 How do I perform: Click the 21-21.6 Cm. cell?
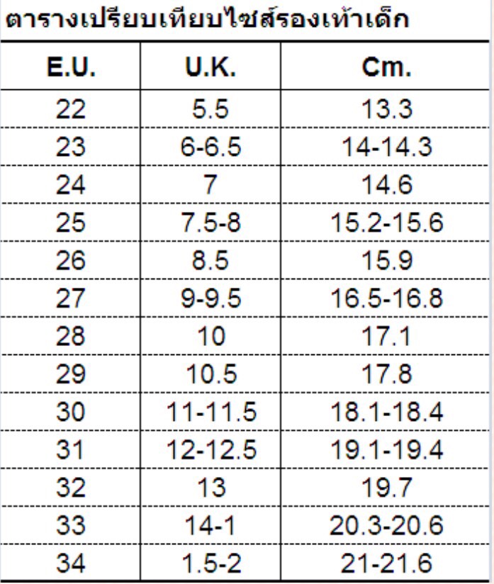pyautogui.click(x=385, y=563)
